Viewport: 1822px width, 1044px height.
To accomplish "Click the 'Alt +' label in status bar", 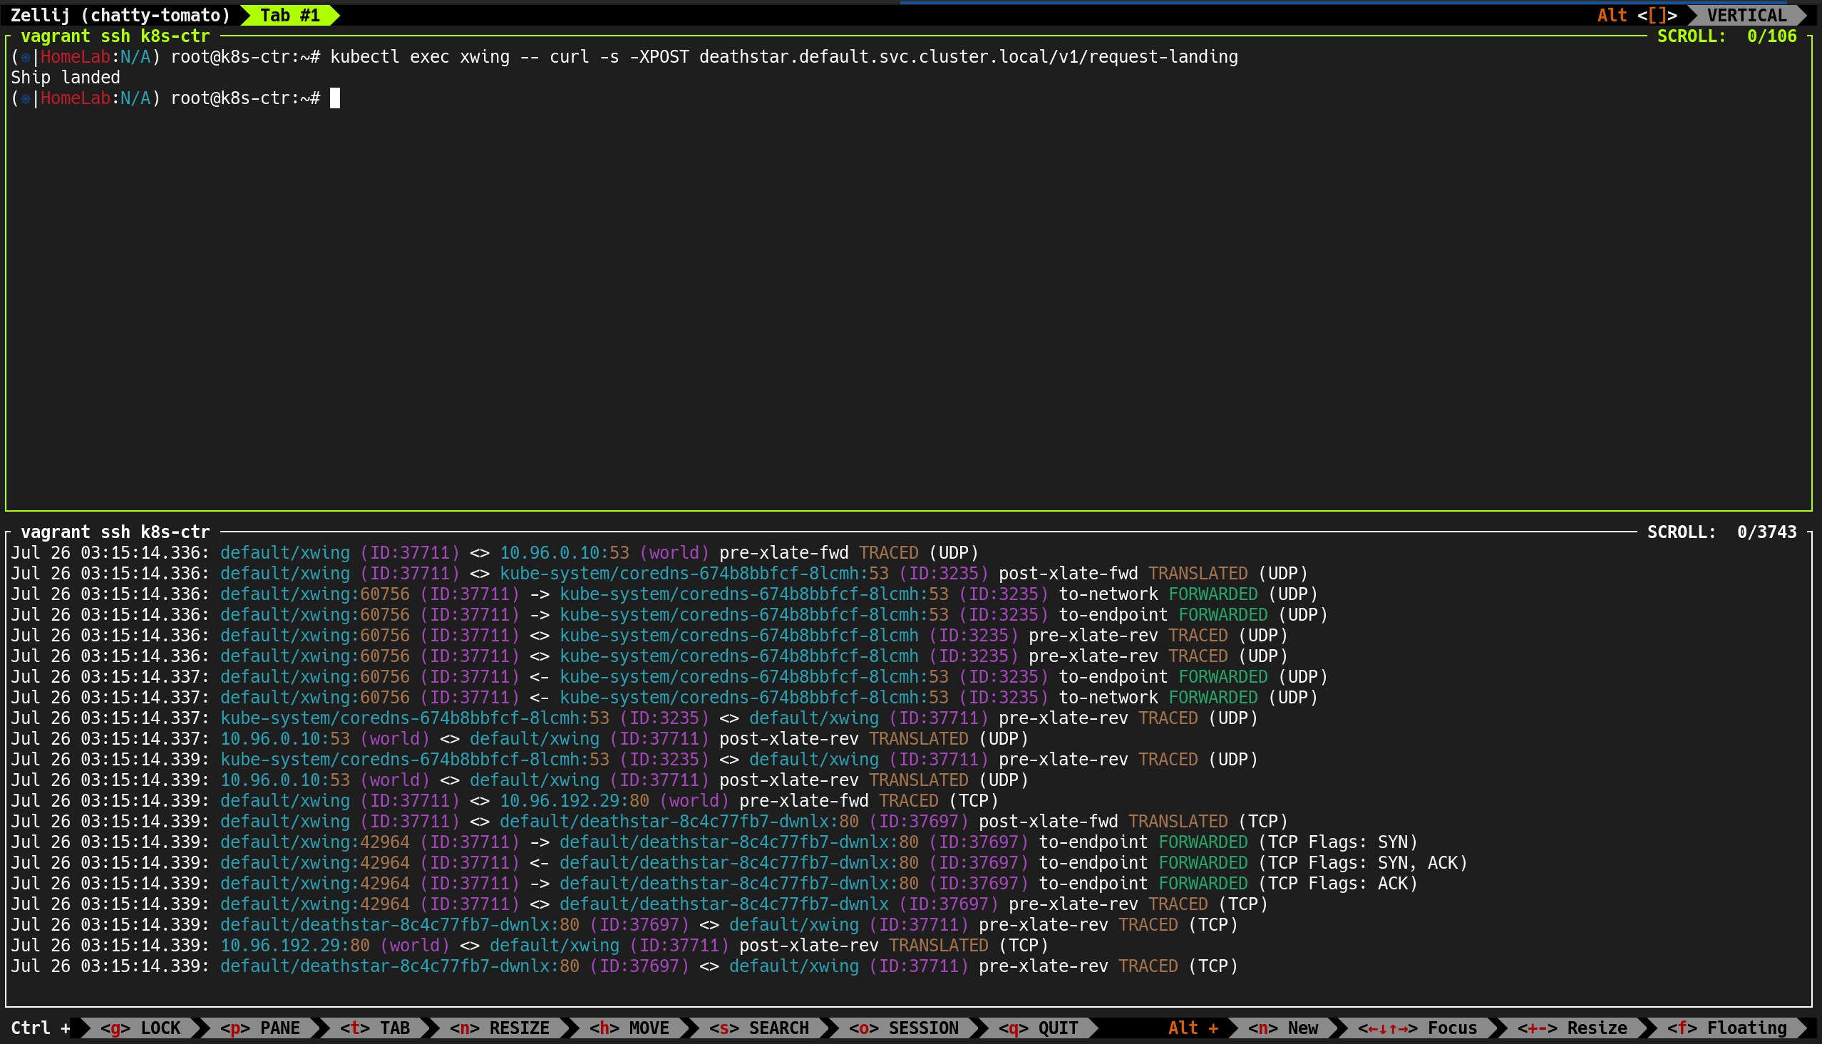I will point(1193,1028).
